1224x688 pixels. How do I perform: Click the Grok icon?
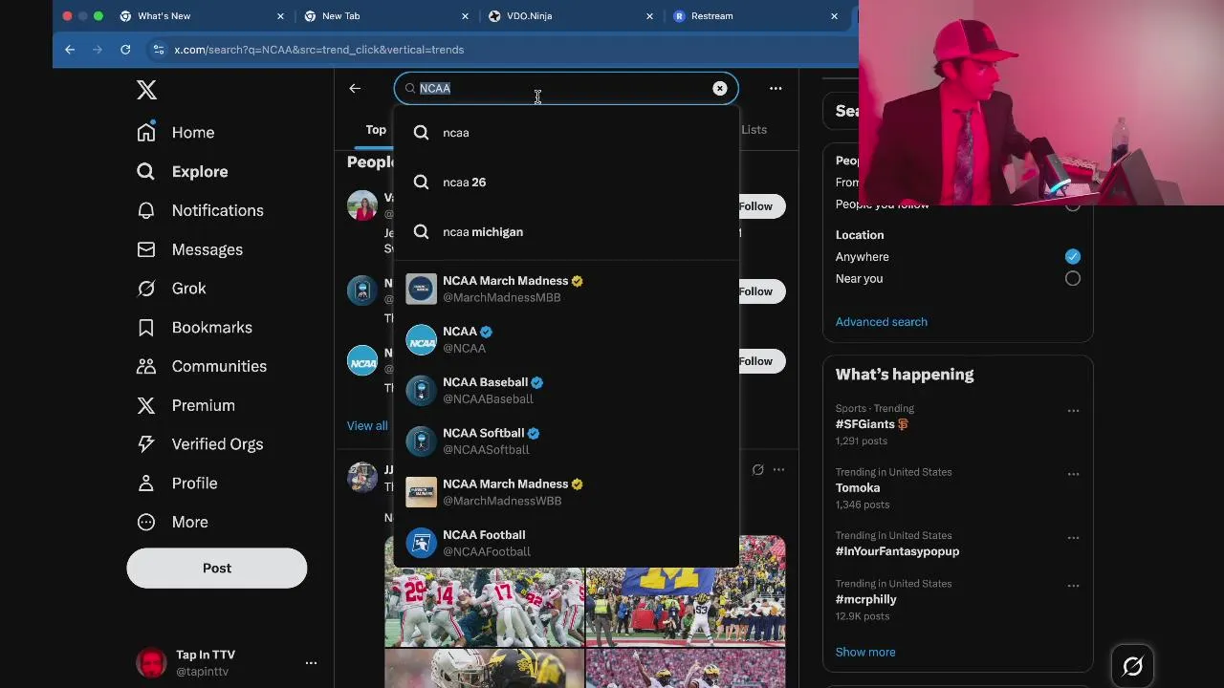tap(146, 289)
